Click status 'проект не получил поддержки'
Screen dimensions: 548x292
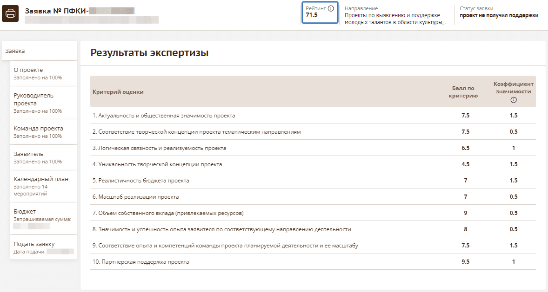tap(499, 15)
